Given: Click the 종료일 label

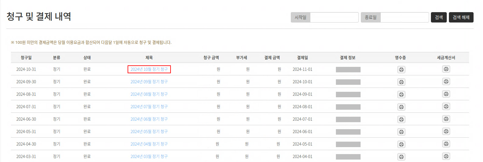Looking at the screenshot, I should point(371,17).
